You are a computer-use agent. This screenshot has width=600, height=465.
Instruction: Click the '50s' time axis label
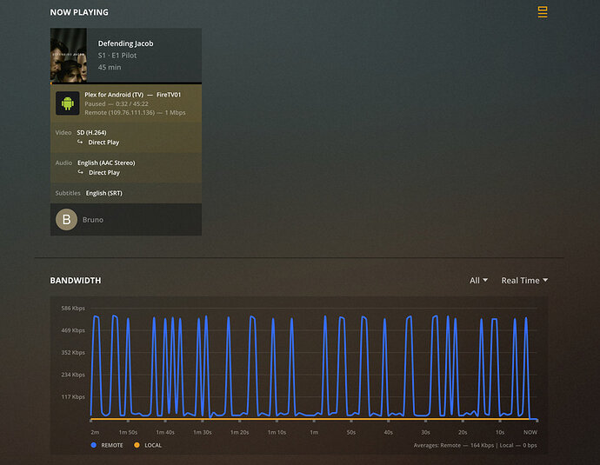(351, 432)
